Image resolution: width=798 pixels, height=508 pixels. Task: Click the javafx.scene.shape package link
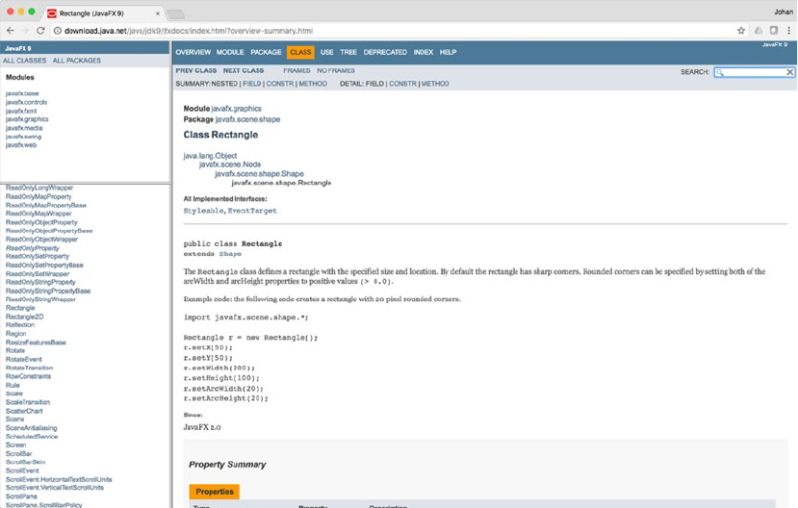[x=247, y=119]
